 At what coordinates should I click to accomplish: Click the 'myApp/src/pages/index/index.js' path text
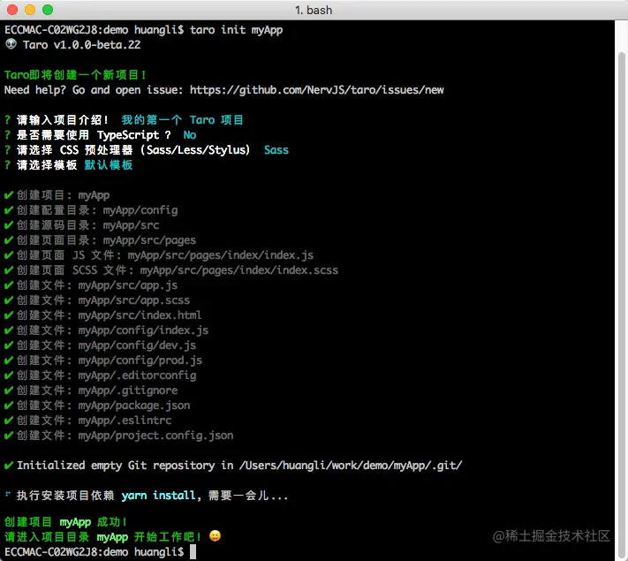click(x=221, y=255)
